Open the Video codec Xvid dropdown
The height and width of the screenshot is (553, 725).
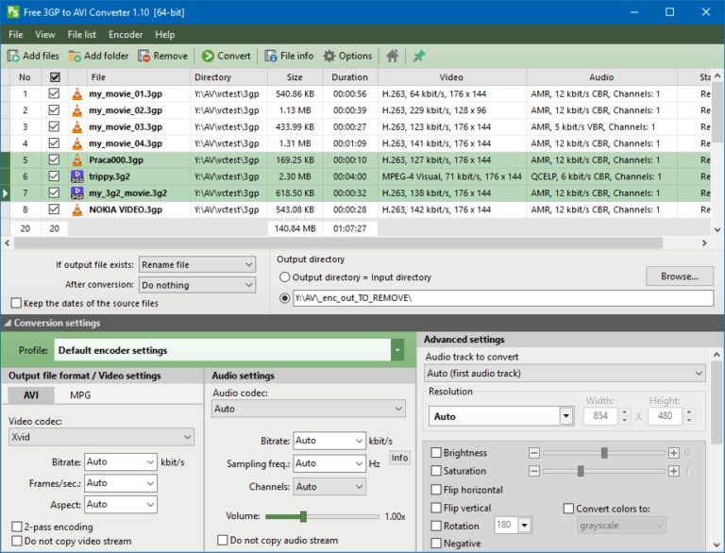(x=101, y=437)
